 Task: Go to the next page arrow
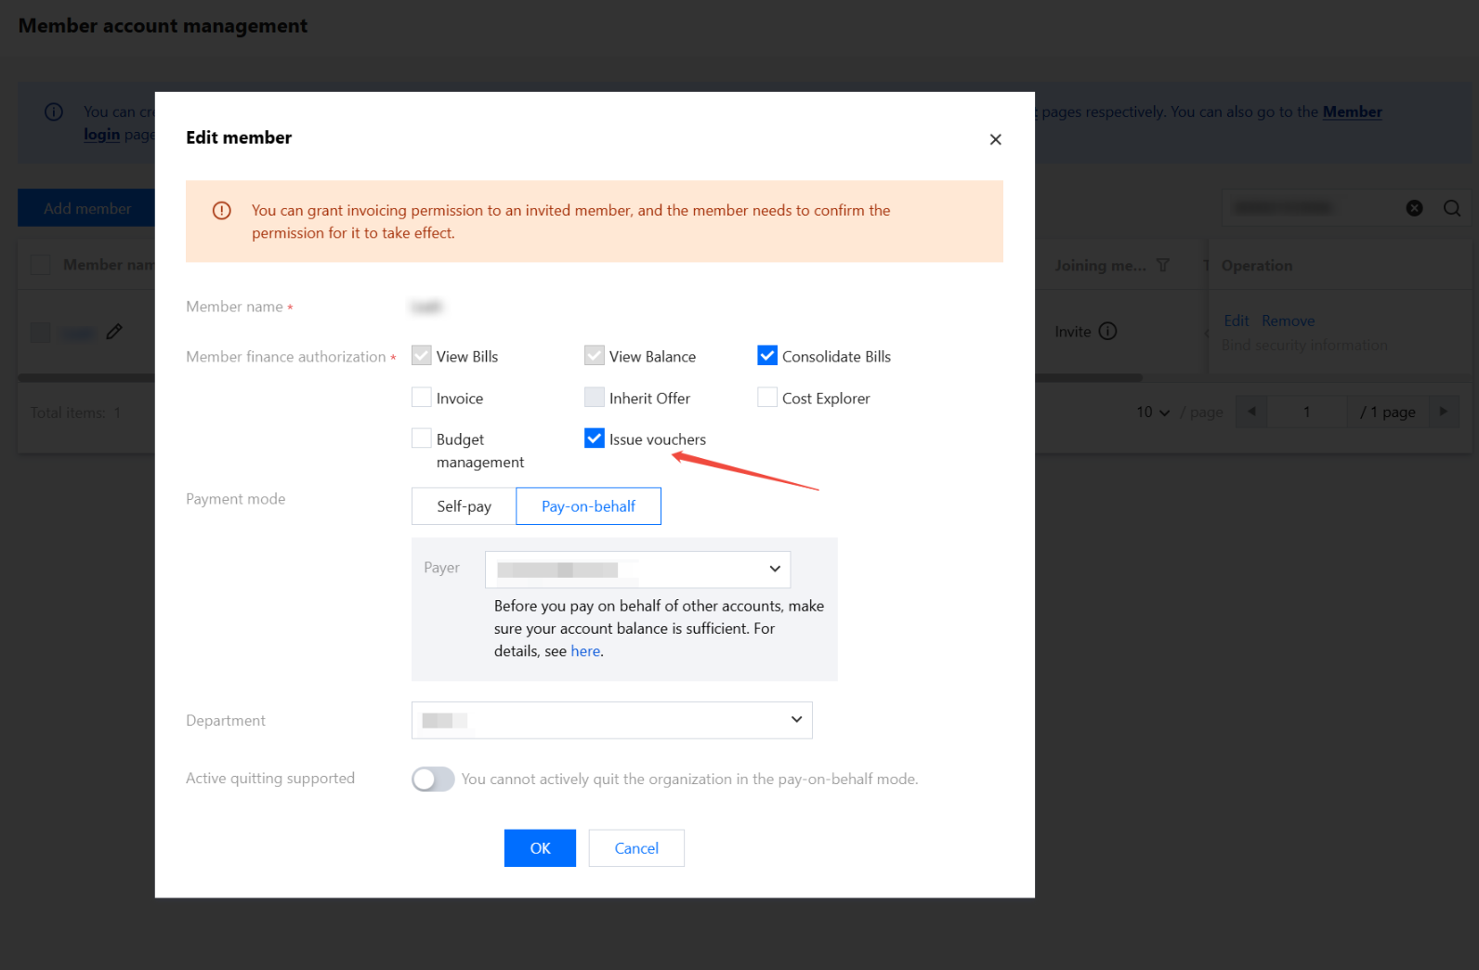coord(1443,412)
